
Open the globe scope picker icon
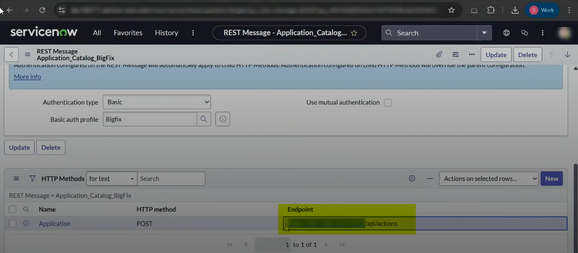pyautogui.click(x=506, y=33)
